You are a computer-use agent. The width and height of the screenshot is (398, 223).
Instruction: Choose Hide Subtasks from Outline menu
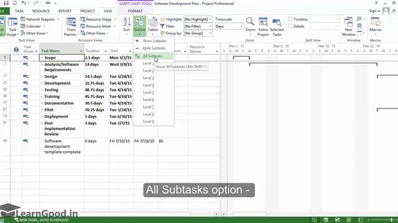coord(154,48)
